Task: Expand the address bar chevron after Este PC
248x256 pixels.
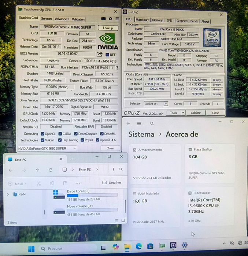Action: point(97,170)
